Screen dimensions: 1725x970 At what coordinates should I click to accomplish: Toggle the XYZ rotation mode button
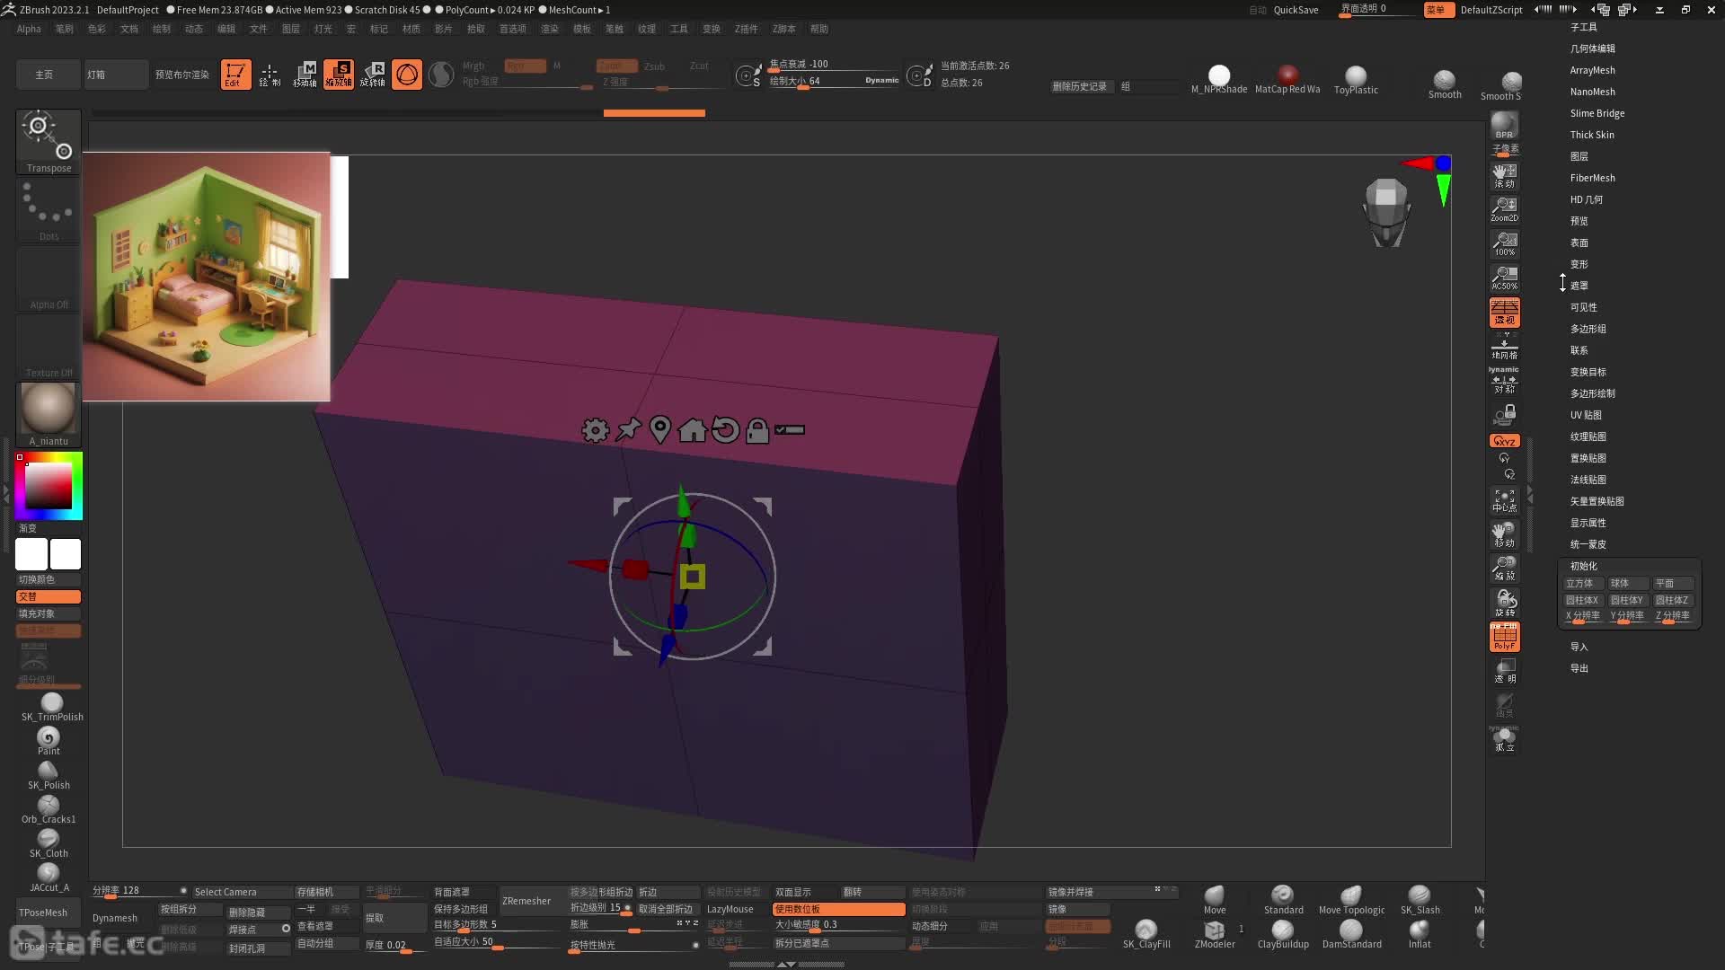point(1504,441)
